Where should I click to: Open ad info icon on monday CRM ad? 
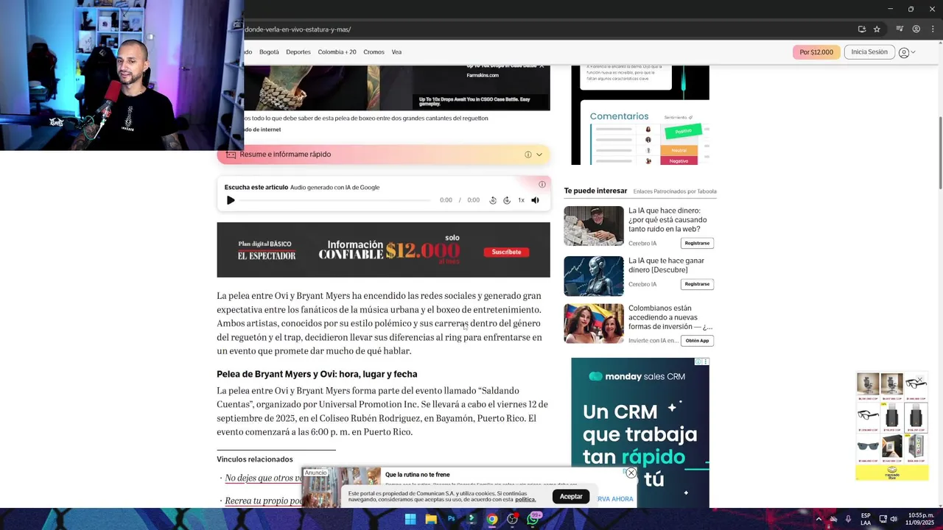(x=700, y=362)
